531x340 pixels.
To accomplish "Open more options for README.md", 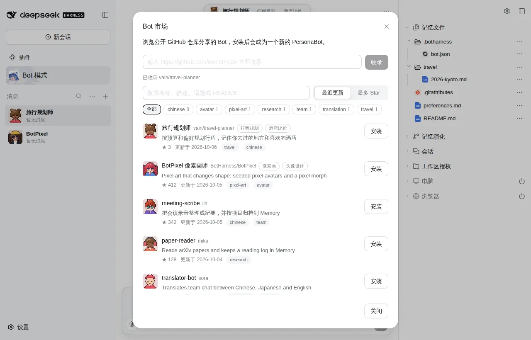I will tap(519, 118).
